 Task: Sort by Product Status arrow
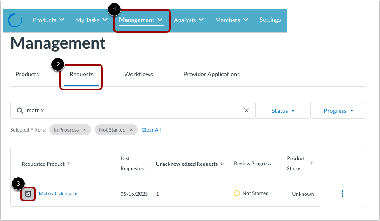(312, 163)
